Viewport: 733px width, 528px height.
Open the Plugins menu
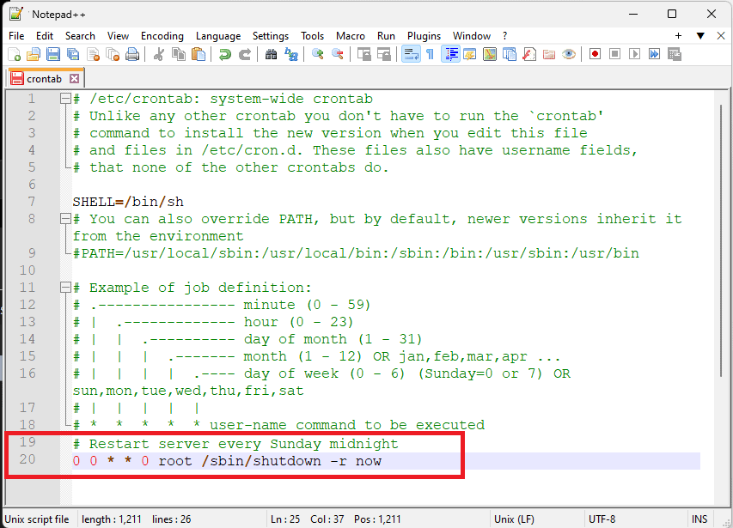(423, 36)
